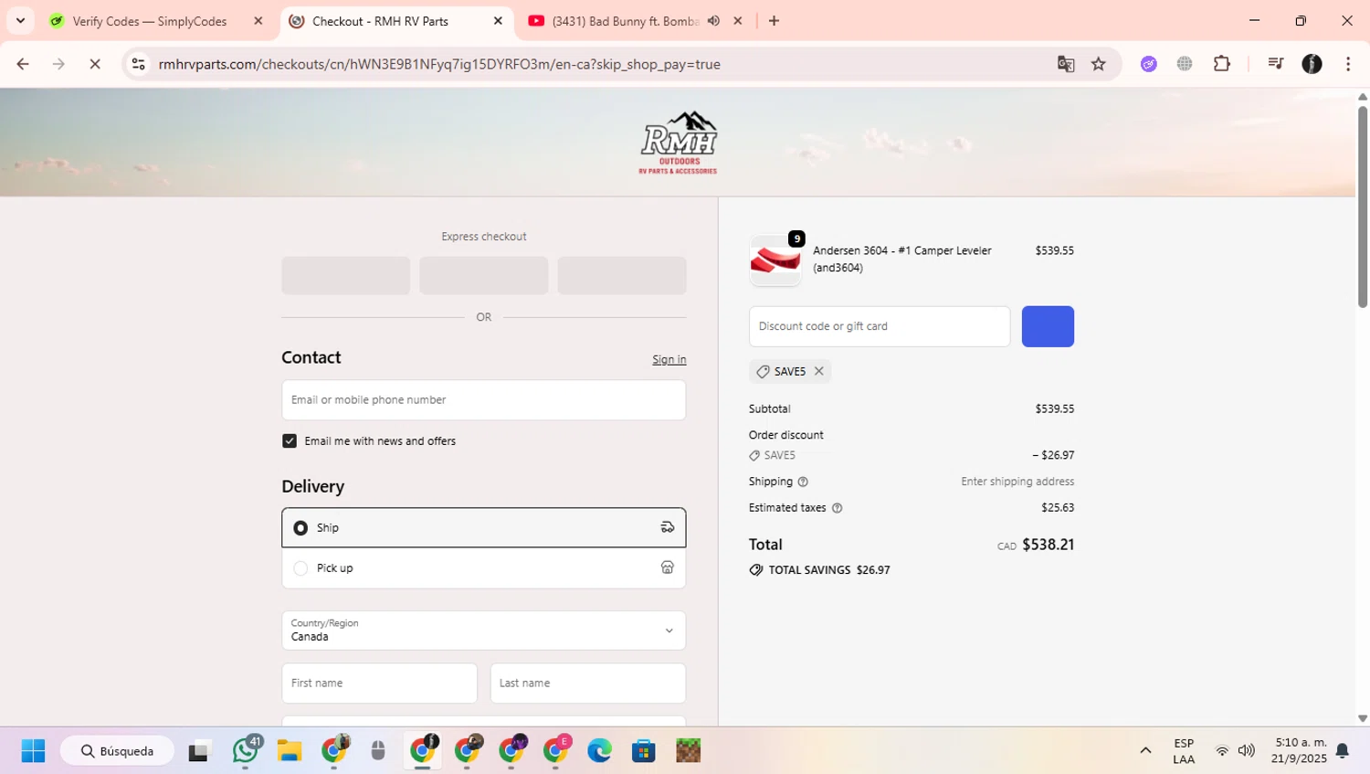Click the globe extension icon

pos(1185,64)
